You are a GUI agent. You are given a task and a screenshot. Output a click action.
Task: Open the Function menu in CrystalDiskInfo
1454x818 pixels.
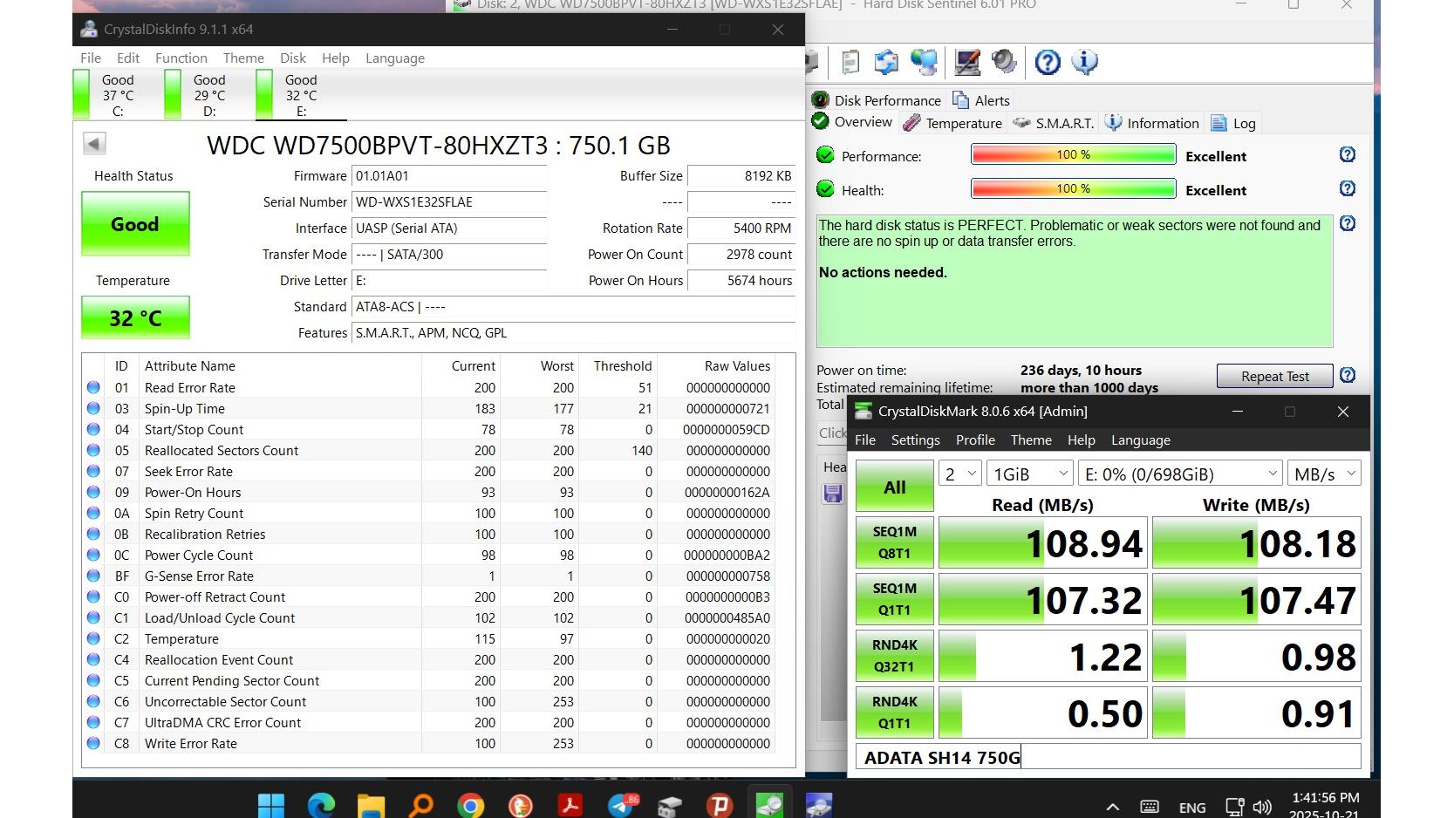pos(181,58)
